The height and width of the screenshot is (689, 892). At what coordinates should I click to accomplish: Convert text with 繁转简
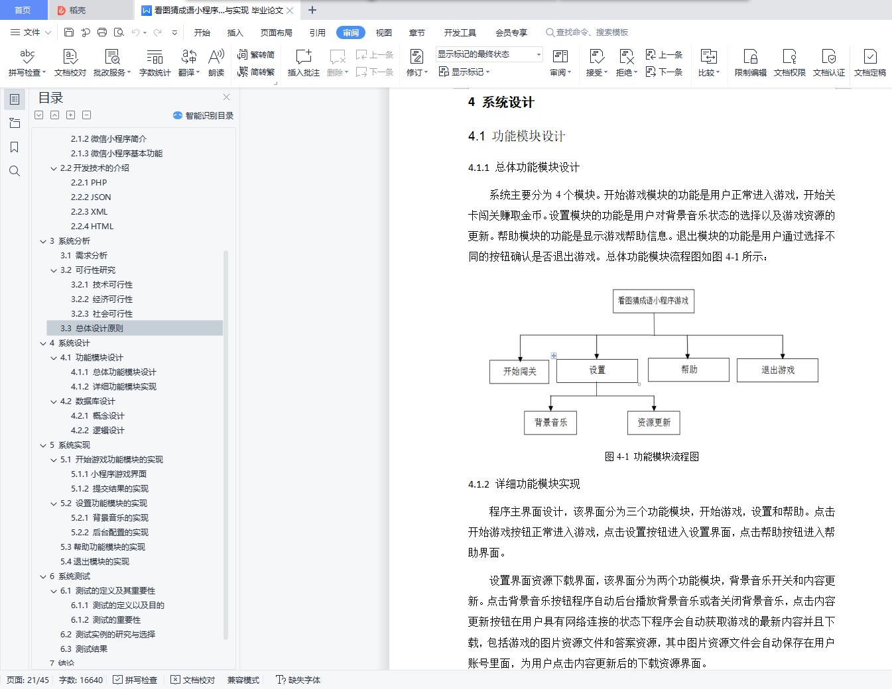click(x=256, y=54)
